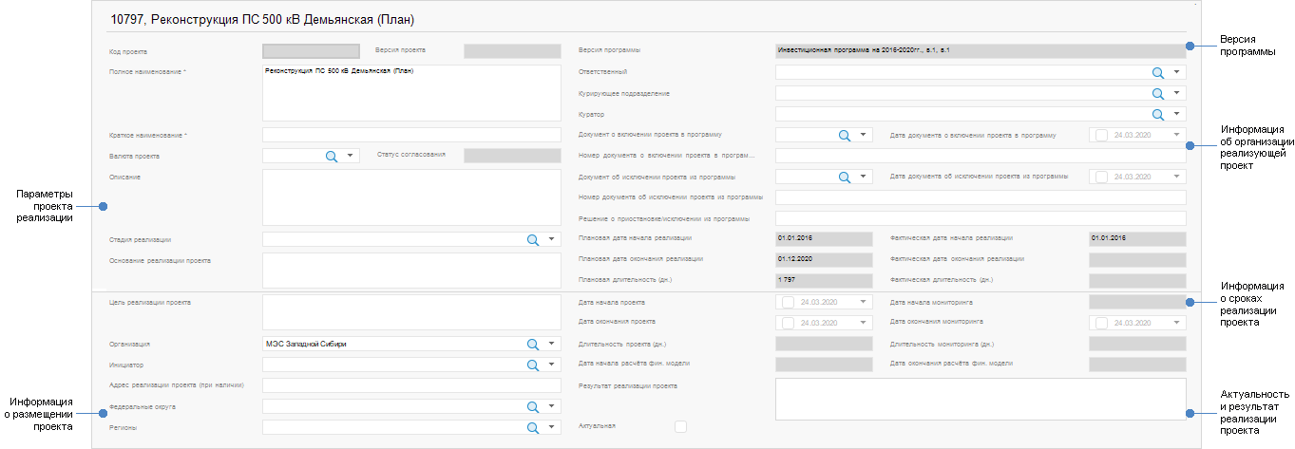Expand the Ответственный dropdown arrow
Viewport: 1295px width, 449px height.
pos(1177,72)
